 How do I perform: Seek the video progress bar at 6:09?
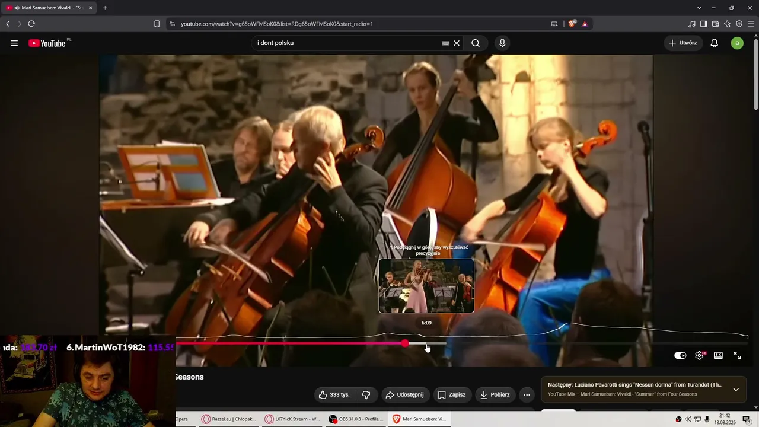426,343
